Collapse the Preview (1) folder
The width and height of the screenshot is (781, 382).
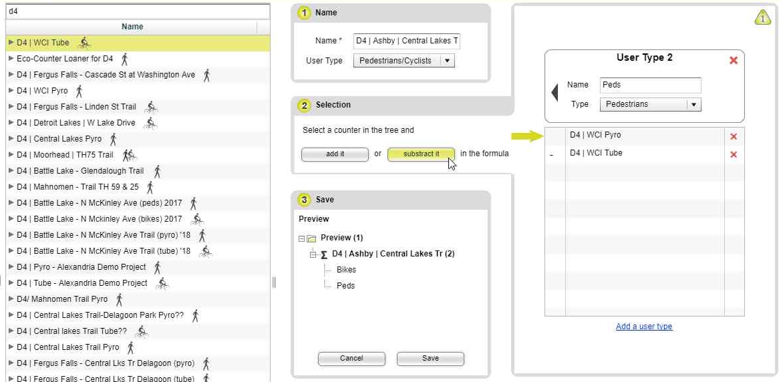coord(302,238)
